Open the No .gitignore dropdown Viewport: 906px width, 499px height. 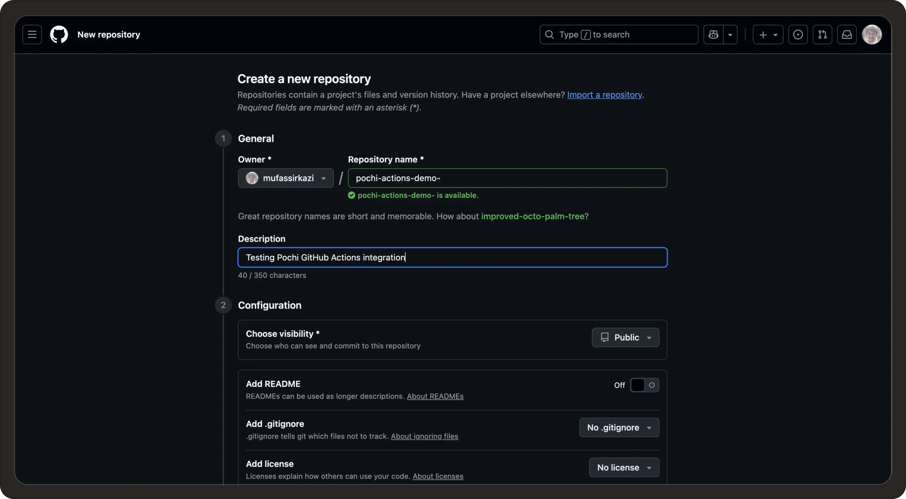[x=619, y=428]
